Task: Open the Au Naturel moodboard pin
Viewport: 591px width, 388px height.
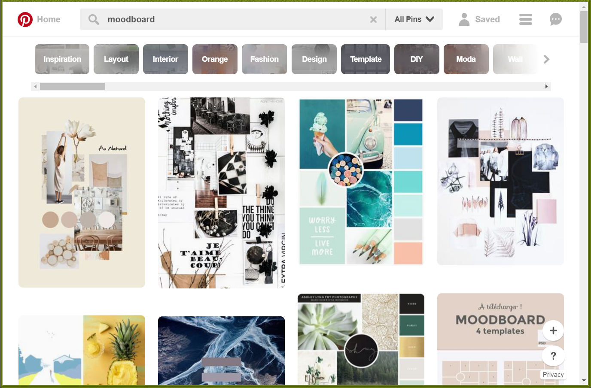Action: click(x=82, y=192)
